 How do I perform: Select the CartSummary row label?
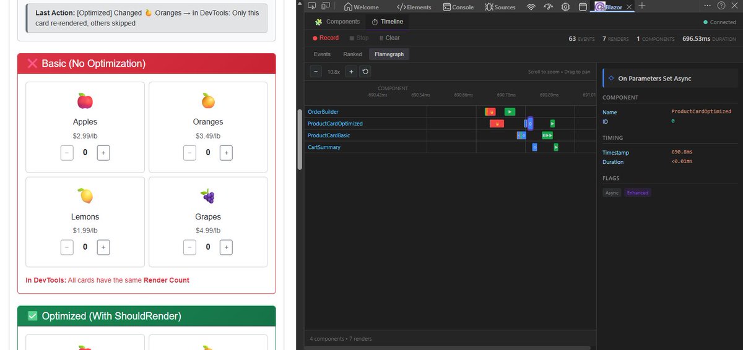[324, 147]
